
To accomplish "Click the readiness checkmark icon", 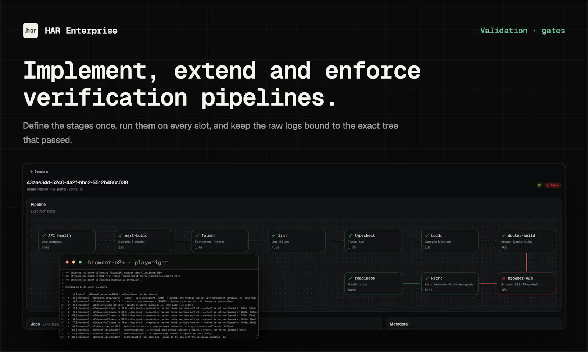I will click(350, 278).
